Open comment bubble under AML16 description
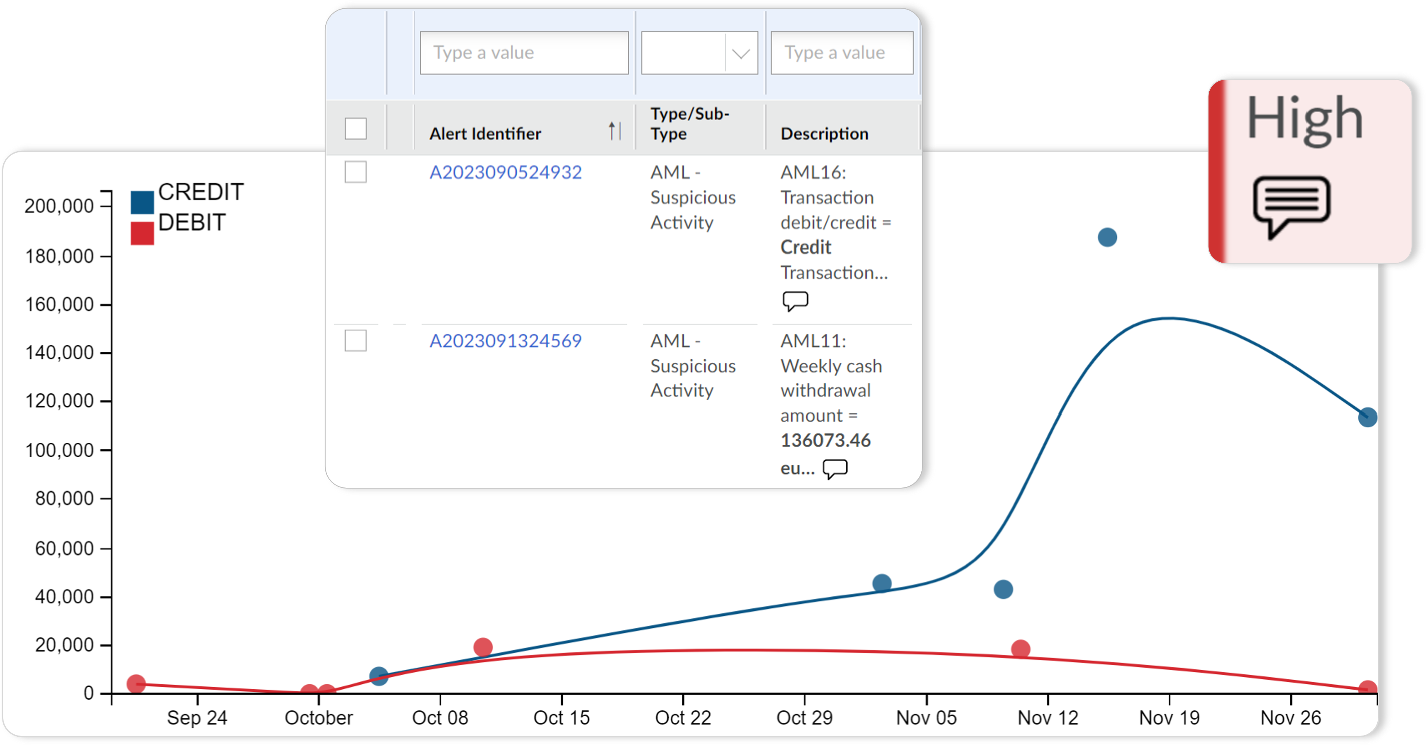This screenshot has height=745, width=1426. 795,301
